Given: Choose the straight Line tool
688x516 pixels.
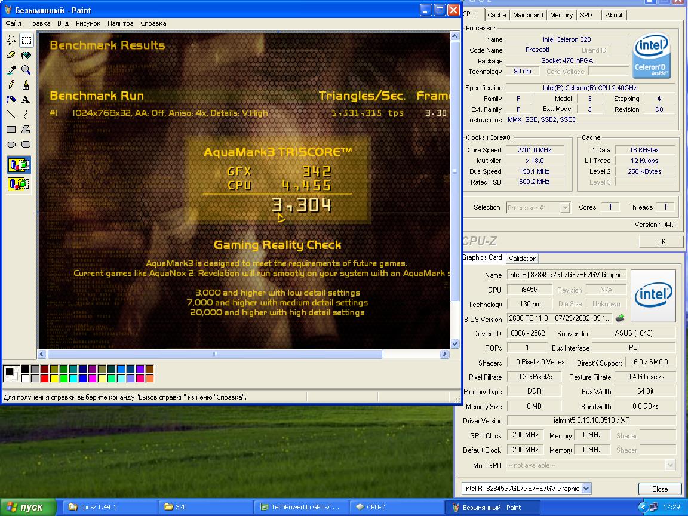Looking at the screenshot, I should point(11,115).
